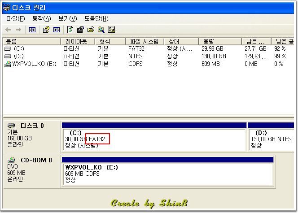
Task: Click the C: volume drive icon
Action: [x=8, y=49]
